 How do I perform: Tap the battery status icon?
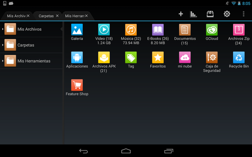[x=239, y=3]
